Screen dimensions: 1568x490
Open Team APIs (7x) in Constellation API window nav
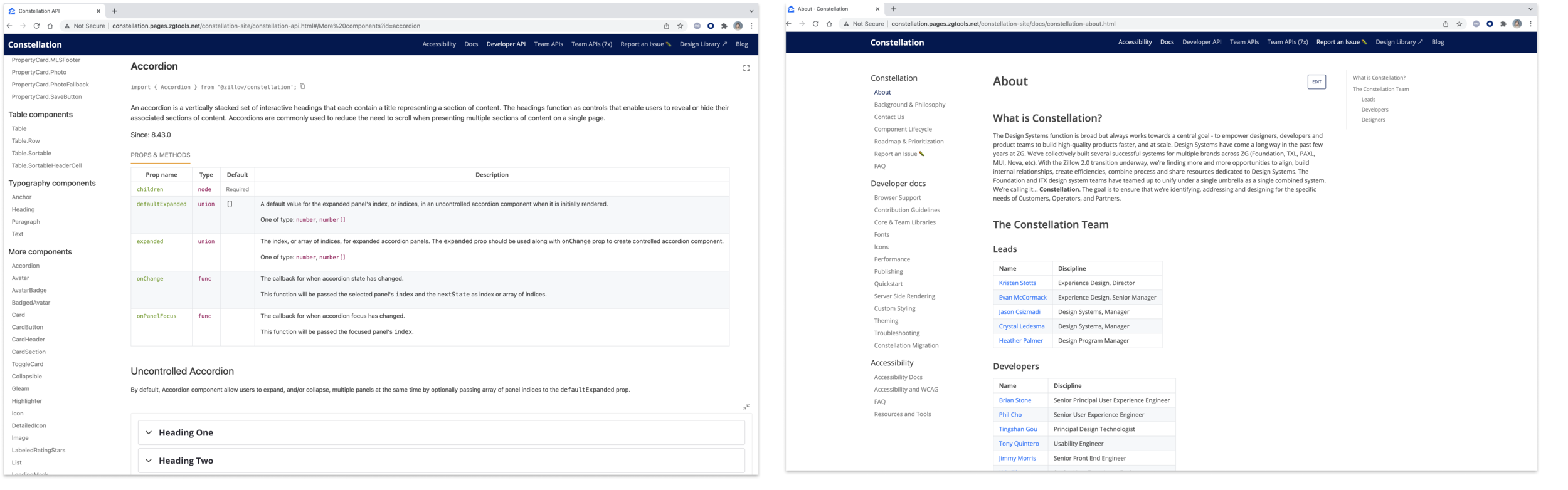(x=591, y=44)
